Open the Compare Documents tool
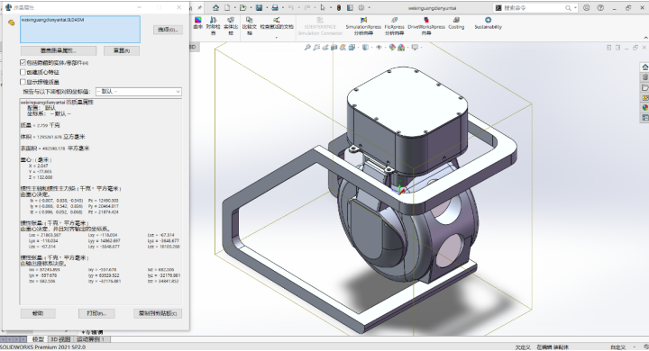 click(x=249, y=25)
